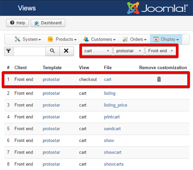Open the Products menu
This screenshot has width=193, height=170.
click(x=62, y=39)
